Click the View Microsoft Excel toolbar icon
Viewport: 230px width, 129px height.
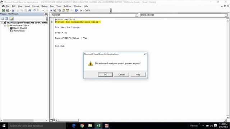tap(3, 10)
